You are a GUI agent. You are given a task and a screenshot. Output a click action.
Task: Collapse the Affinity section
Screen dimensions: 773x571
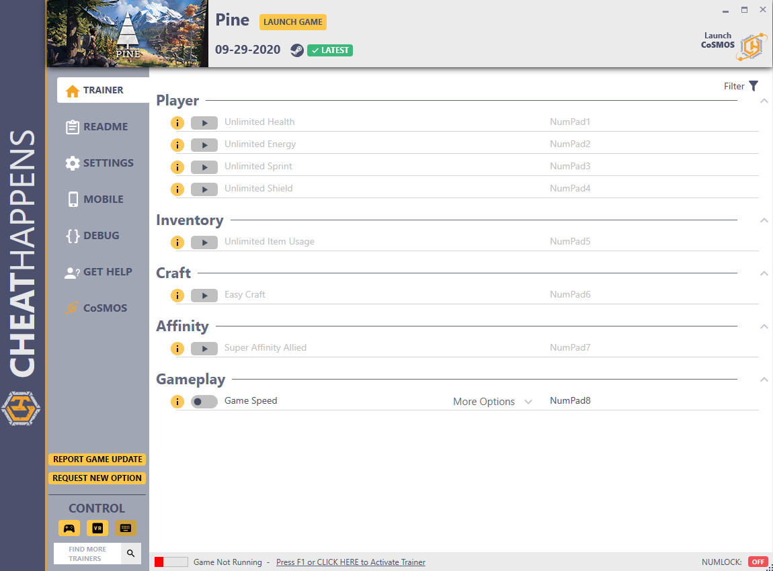[764, 326]
